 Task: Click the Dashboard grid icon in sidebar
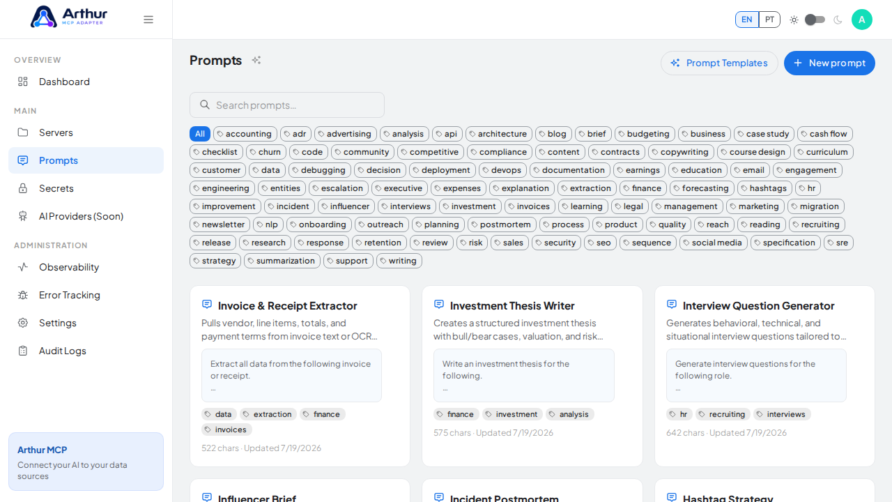coord(23,82)
